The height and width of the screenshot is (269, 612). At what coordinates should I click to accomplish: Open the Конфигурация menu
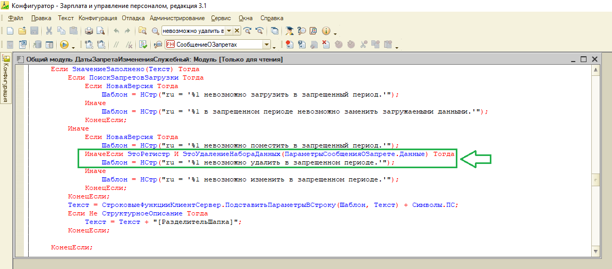click(98, 18)
